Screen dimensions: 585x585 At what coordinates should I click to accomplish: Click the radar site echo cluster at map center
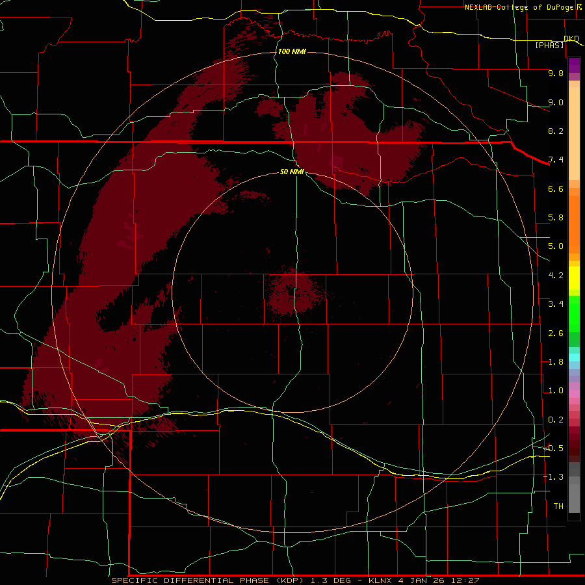[294, 293]
